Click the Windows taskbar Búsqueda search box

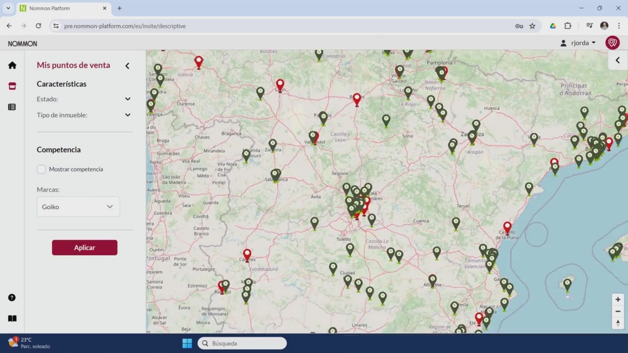(242, 343)
